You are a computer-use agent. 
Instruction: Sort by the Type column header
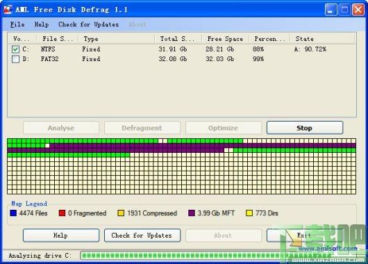pos(117,39)
